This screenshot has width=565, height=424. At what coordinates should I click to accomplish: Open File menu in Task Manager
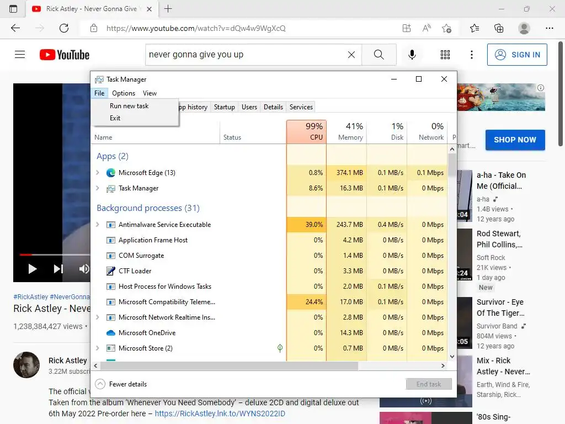click(99, 93)
